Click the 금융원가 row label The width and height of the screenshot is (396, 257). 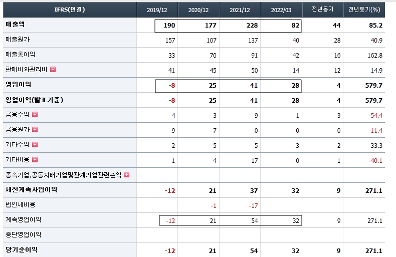point(17,130)
